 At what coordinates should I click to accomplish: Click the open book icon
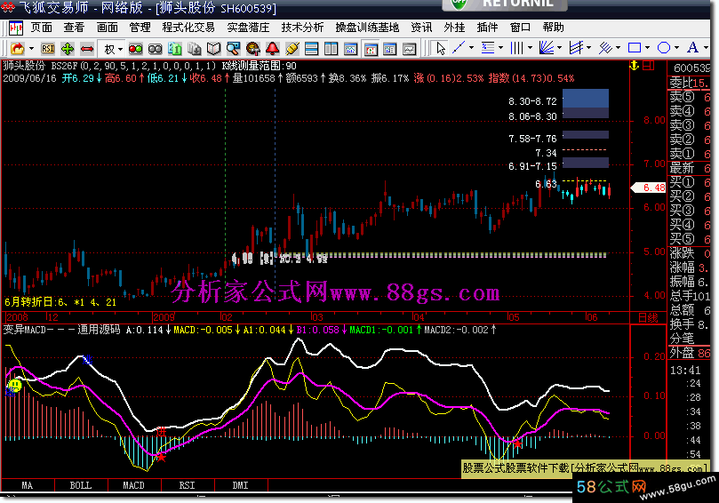[x=213, y=48]
